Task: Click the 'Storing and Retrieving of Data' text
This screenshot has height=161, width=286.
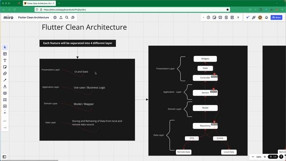Action: [x=97, y=123]
